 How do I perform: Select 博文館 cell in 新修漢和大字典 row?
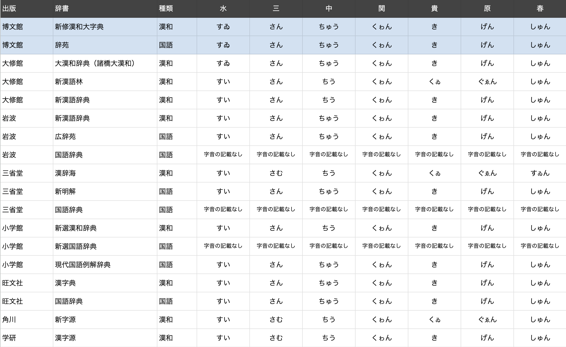[x=26, y=27]
